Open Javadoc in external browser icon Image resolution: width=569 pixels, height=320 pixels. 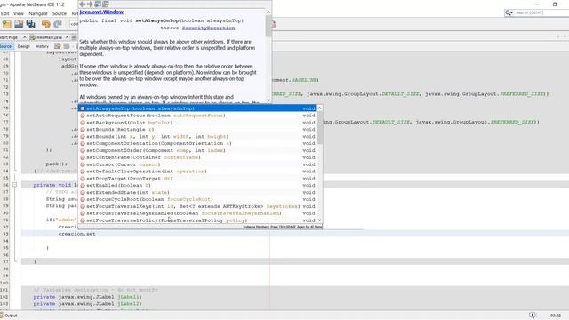pyautogui.click(x=98, y=4)
